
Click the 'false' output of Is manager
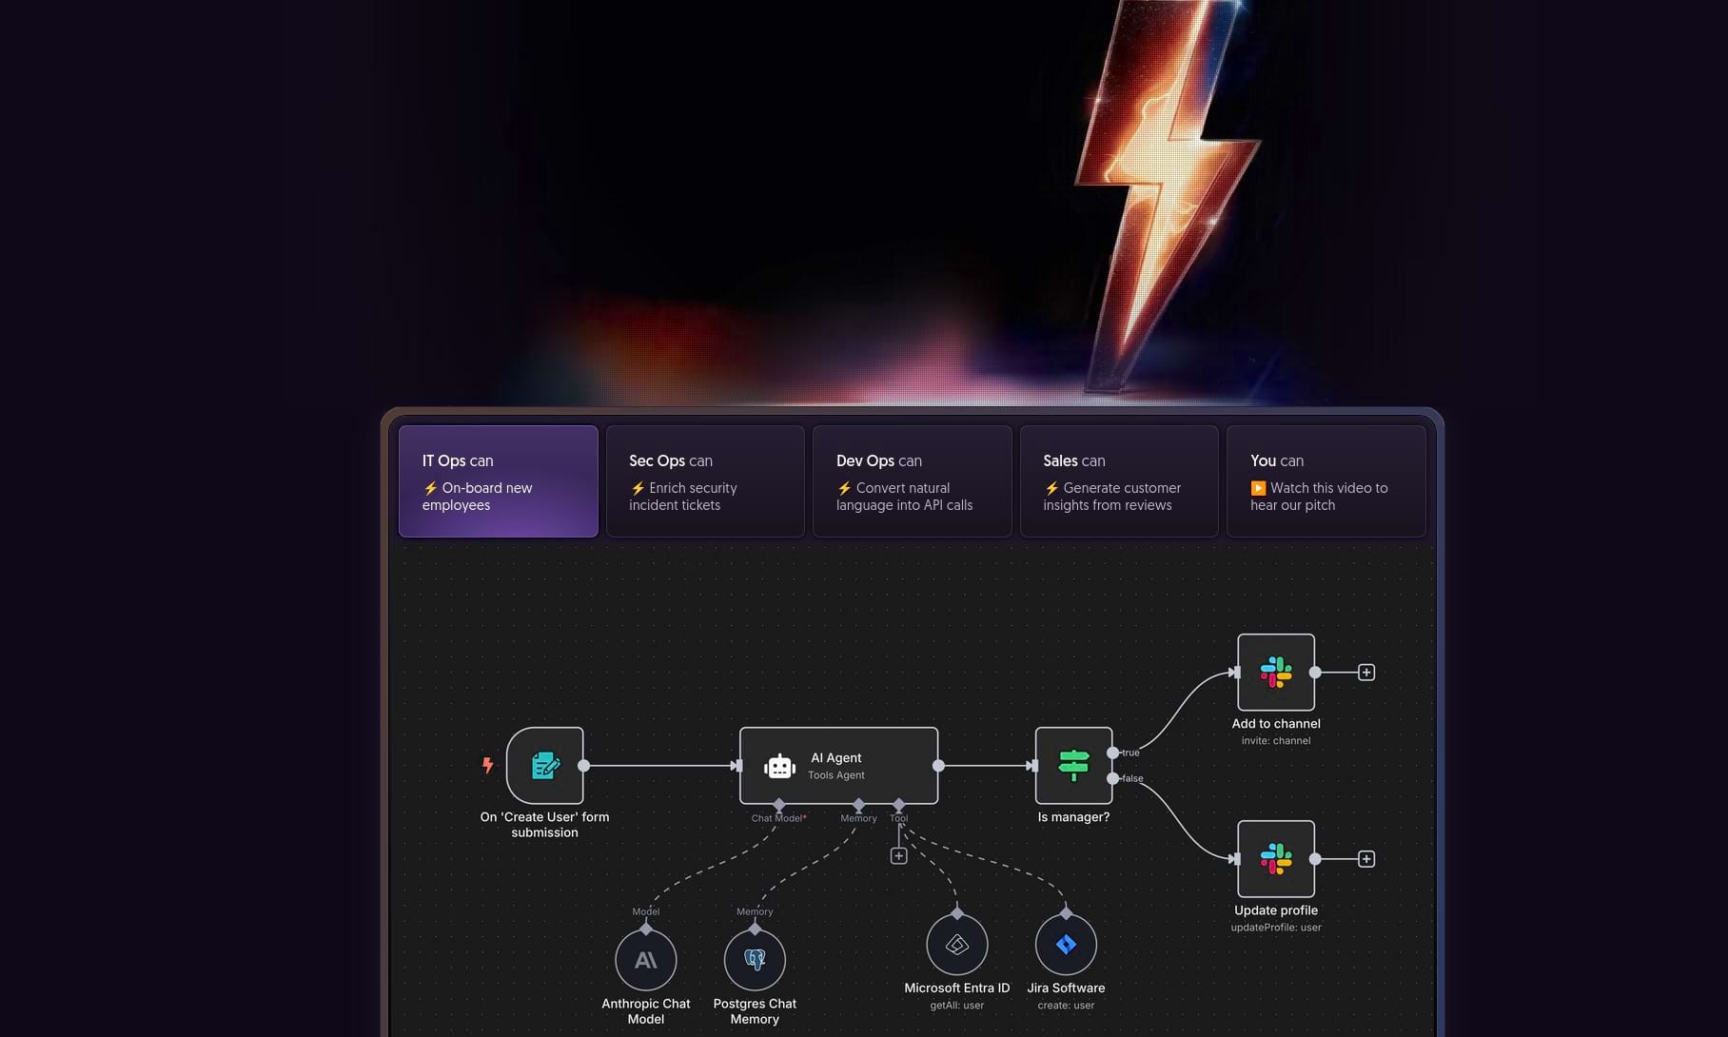pyautogui.click(x=1113, y=778)
